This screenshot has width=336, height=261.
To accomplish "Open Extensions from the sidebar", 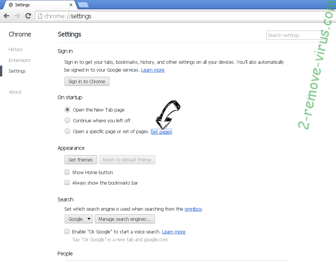I will click(19, 60).
